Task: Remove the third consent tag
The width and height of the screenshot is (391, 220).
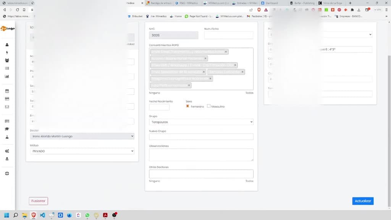Action: point(235,65)
